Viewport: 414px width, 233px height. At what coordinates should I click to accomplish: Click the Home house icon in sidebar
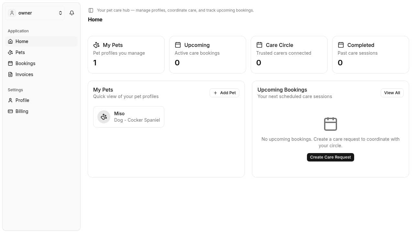point(10,41)
